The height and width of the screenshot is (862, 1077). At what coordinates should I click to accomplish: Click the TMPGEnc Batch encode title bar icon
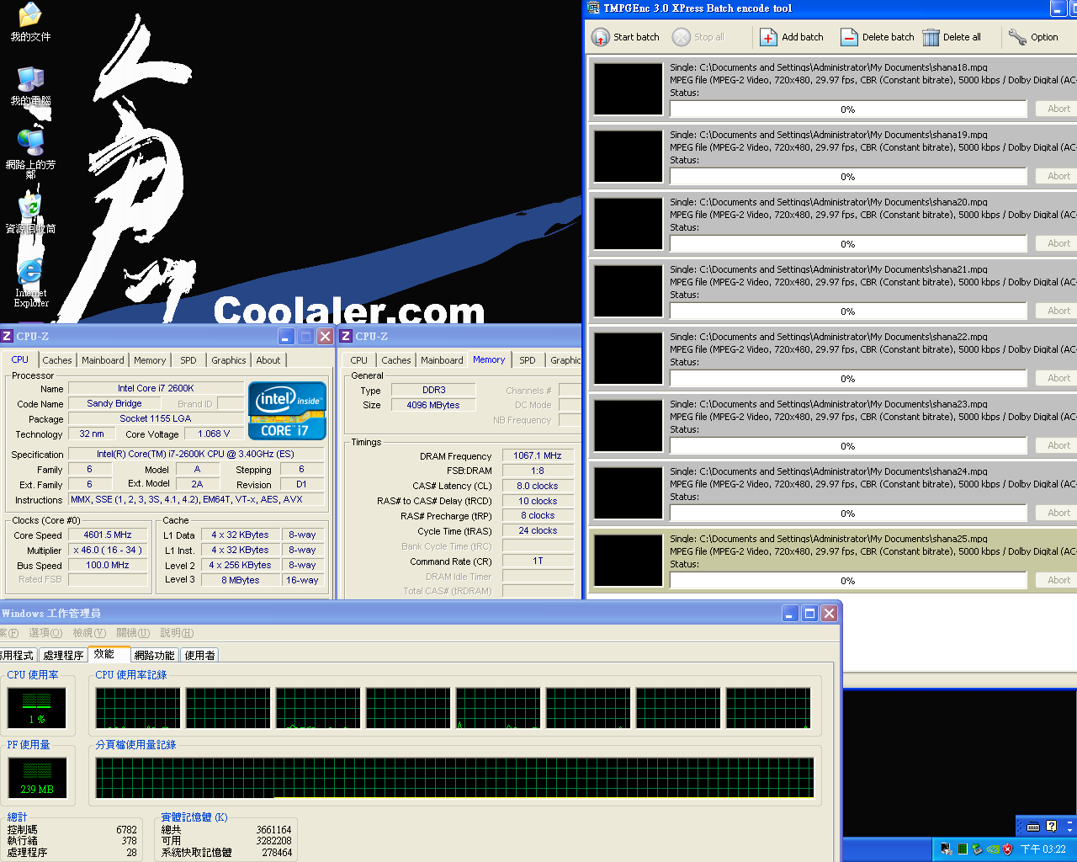coord(593,8)
